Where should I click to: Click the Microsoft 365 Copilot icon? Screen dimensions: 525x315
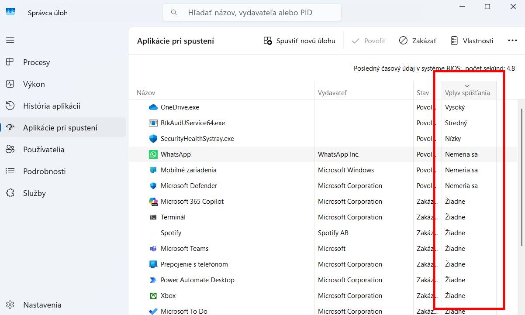click(x=153, y=201)
